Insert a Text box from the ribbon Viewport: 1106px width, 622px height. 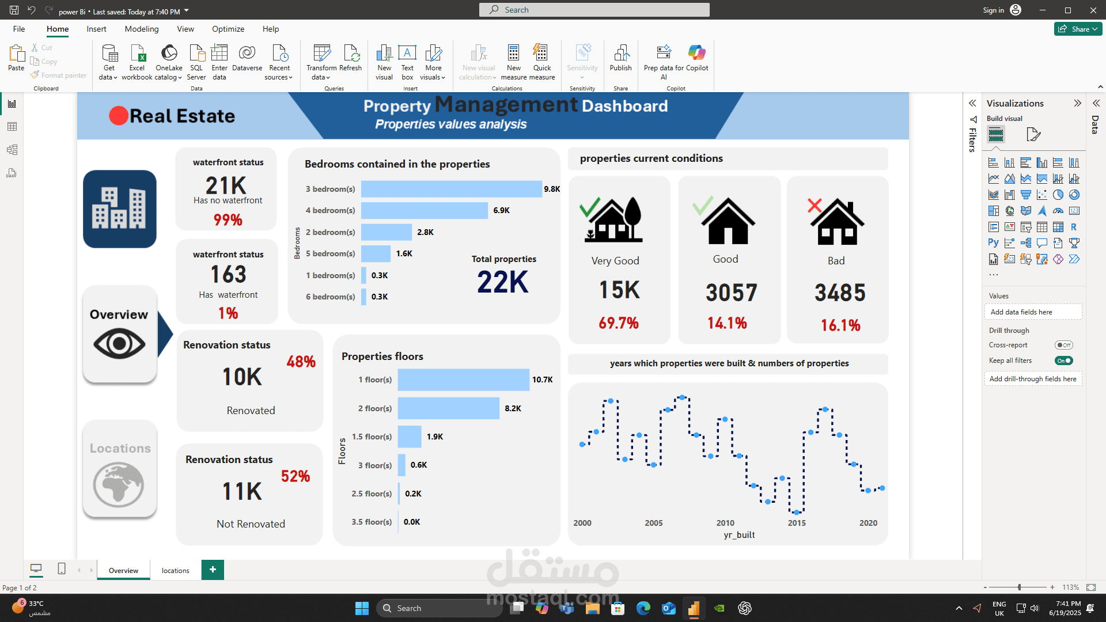(407, 62)
